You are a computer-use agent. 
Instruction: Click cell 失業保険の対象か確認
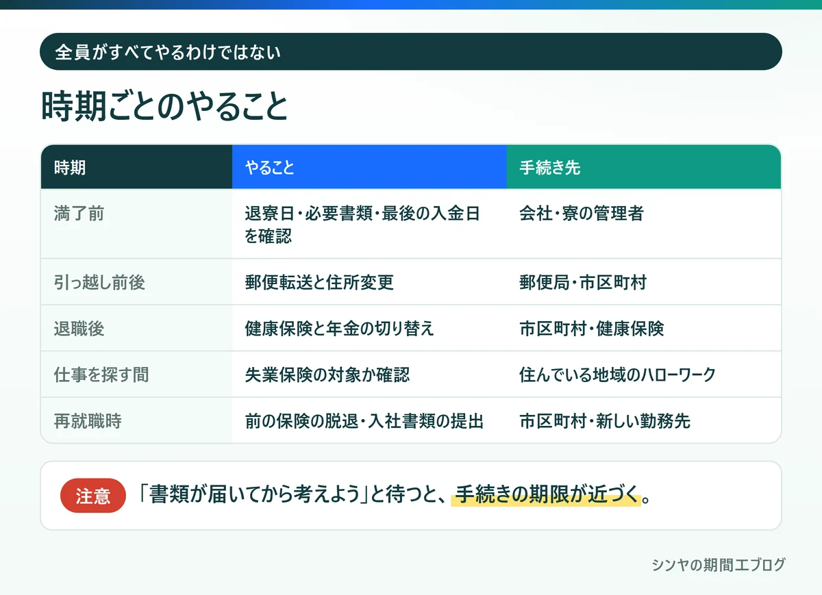pos(369,375)
